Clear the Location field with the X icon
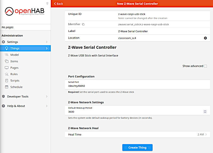The image size is (213, 153). click(205, 38)
